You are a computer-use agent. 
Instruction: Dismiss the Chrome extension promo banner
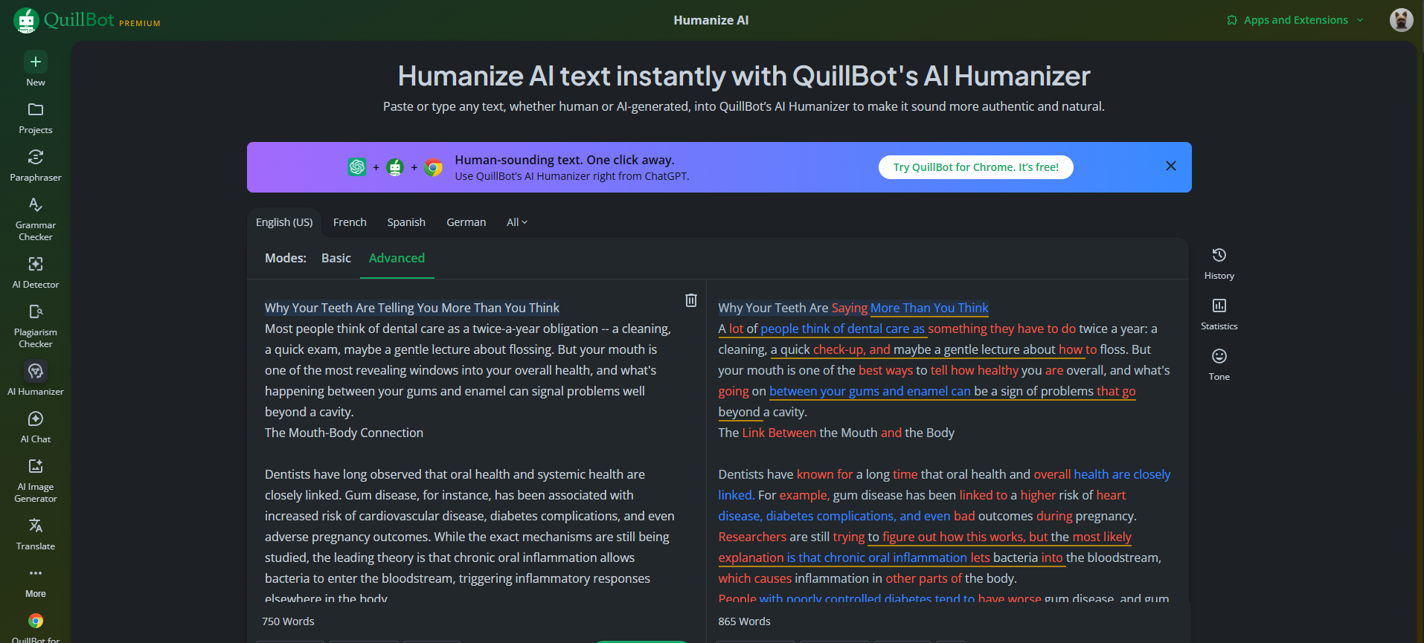click(x=1170, y=166)
